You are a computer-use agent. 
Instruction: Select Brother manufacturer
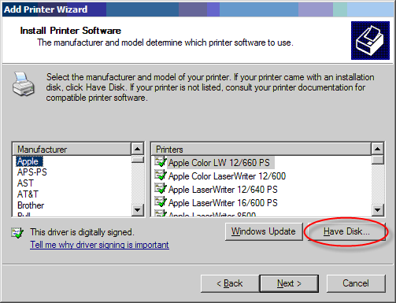(31, 205)
